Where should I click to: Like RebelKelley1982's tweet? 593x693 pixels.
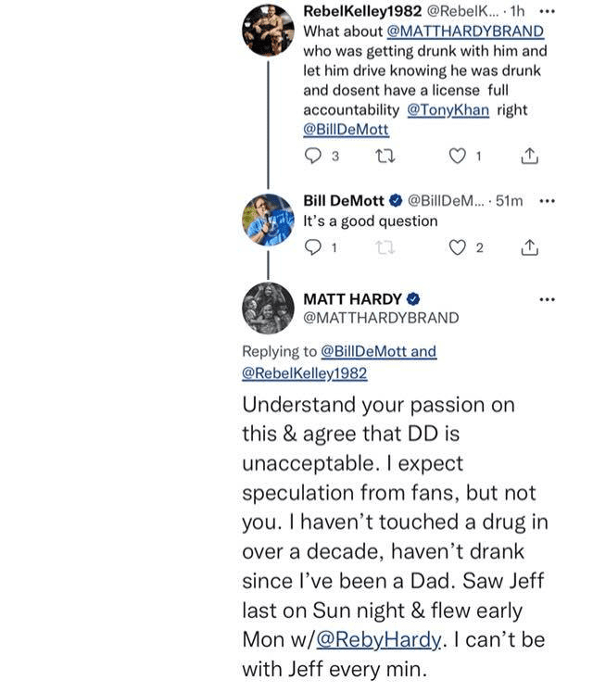[x=456, y=157]
